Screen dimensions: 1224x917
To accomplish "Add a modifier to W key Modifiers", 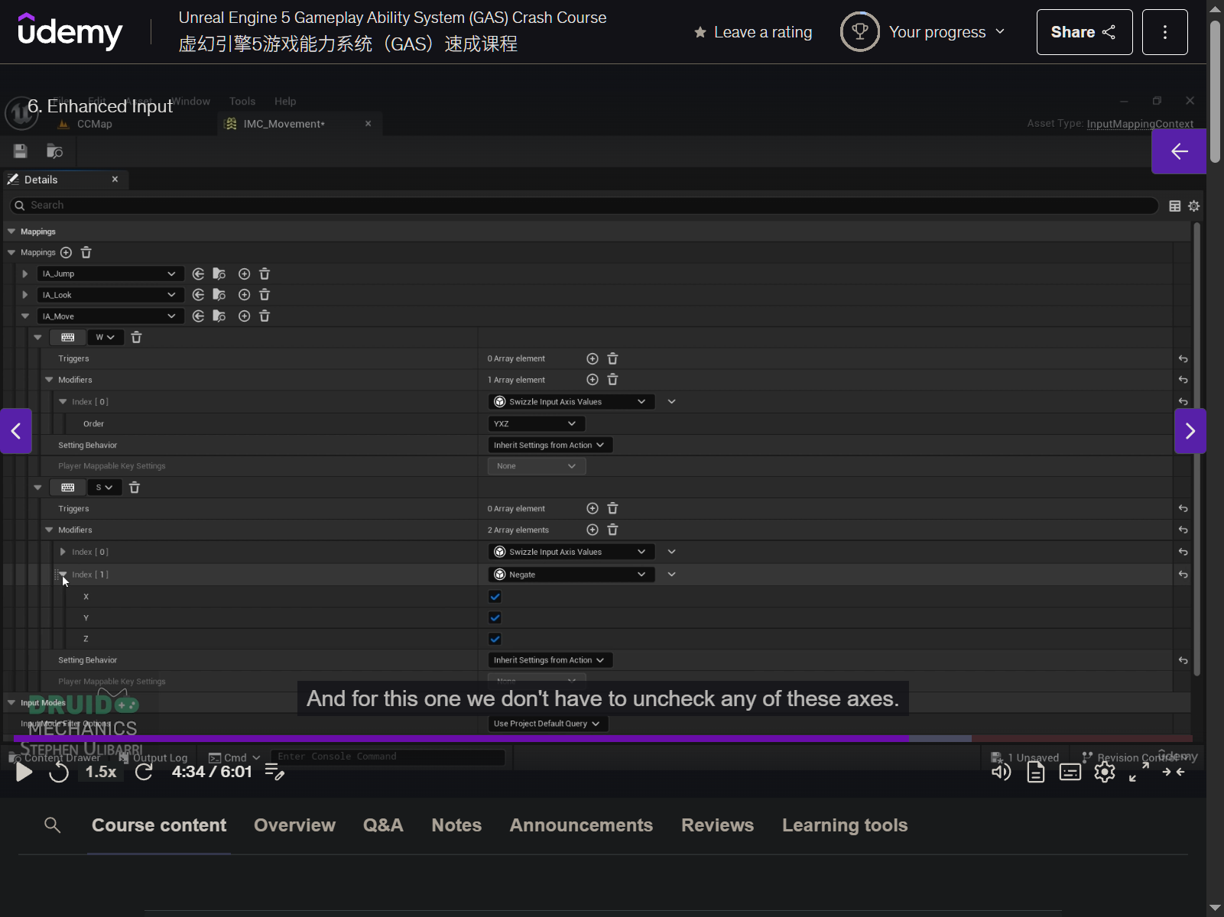I will click(x=592, y=380).
